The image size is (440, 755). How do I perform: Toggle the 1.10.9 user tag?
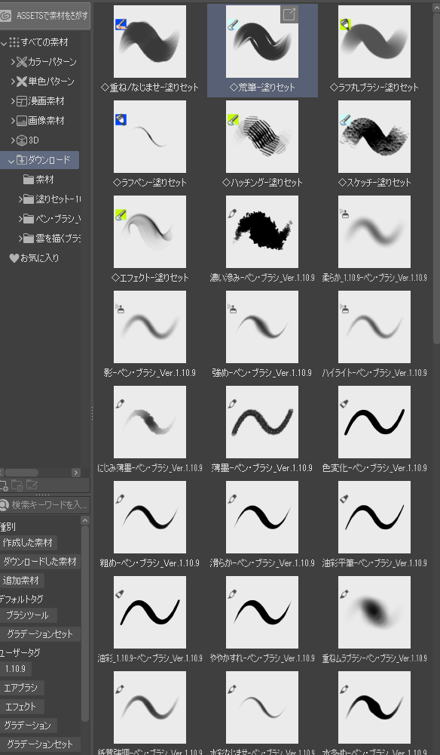15,669
